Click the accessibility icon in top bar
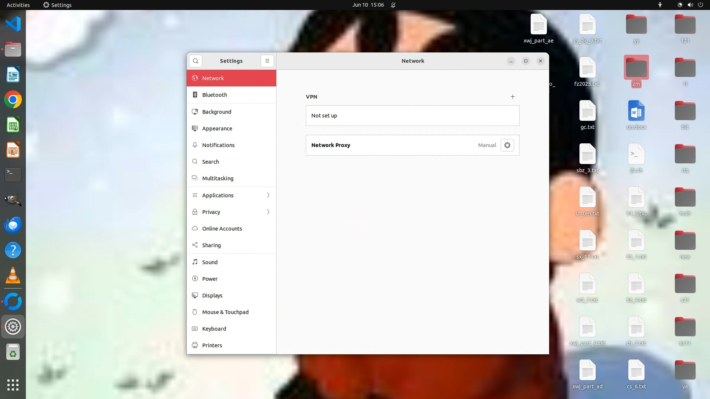Screen dimensions: 710x399 (660, 5)
